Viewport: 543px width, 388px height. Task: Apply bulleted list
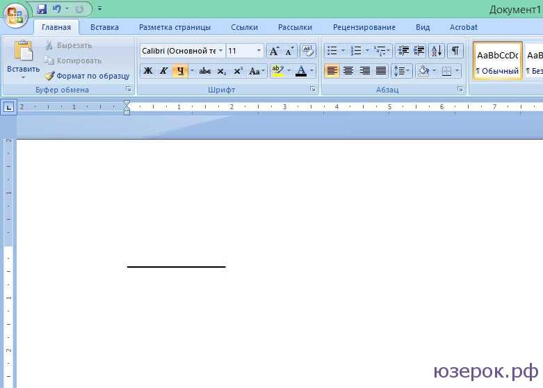(x=332, y=51)
